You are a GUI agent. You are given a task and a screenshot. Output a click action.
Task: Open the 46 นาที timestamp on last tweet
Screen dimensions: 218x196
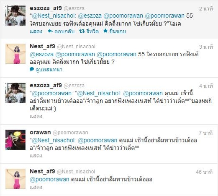[x=204, y=172]
